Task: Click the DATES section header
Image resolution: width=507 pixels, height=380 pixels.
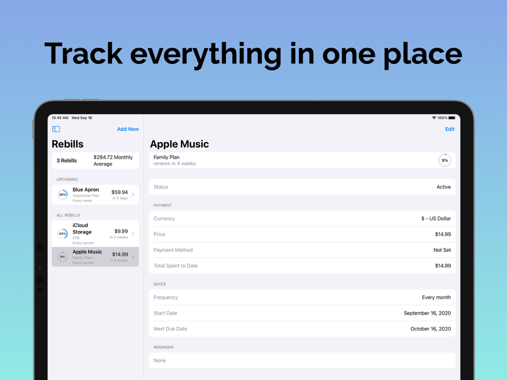Action: [160, 284]
